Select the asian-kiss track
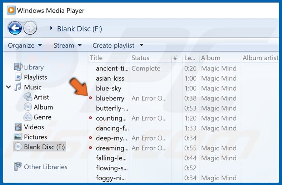Image resolution: width=282 pixels, height=185 pixels. (110, 78)
